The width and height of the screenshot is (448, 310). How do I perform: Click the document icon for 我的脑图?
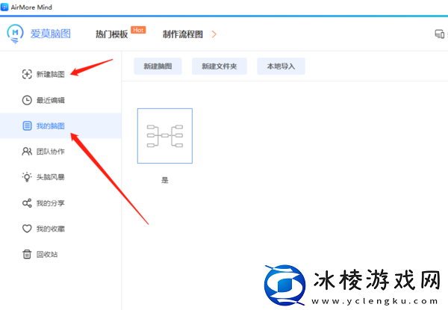point(27,125)
